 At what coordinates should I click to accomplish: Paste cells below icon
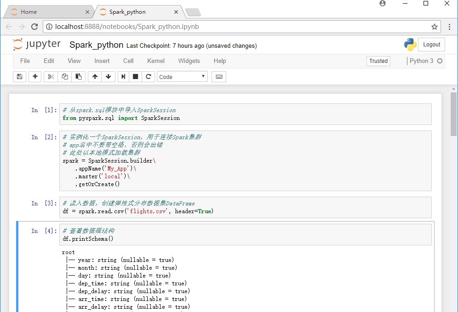pyautogui.click(x=79, y=77)
